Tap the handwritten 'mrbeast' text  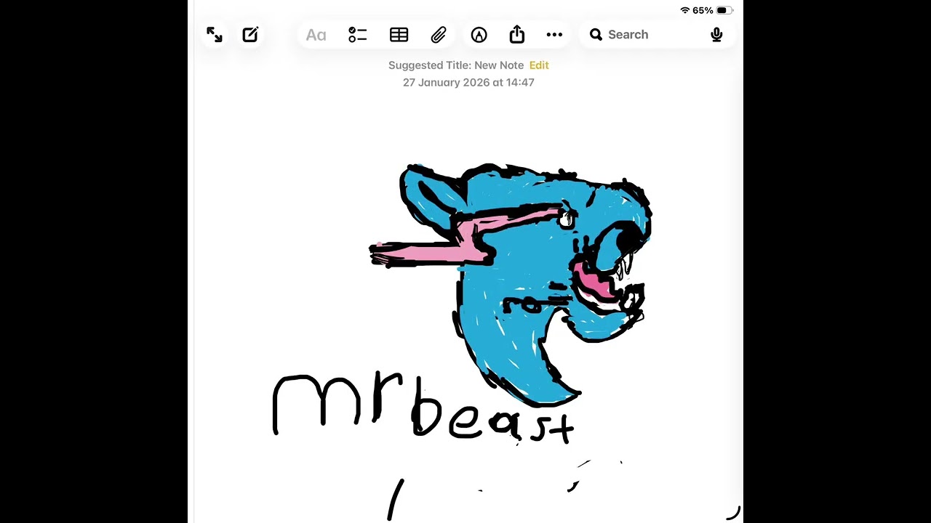[423, 408]
